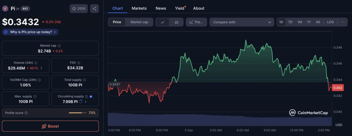Open "Why is PI's price up today?"
Viewport: 352px width, 136px height.
coord(30,32)
